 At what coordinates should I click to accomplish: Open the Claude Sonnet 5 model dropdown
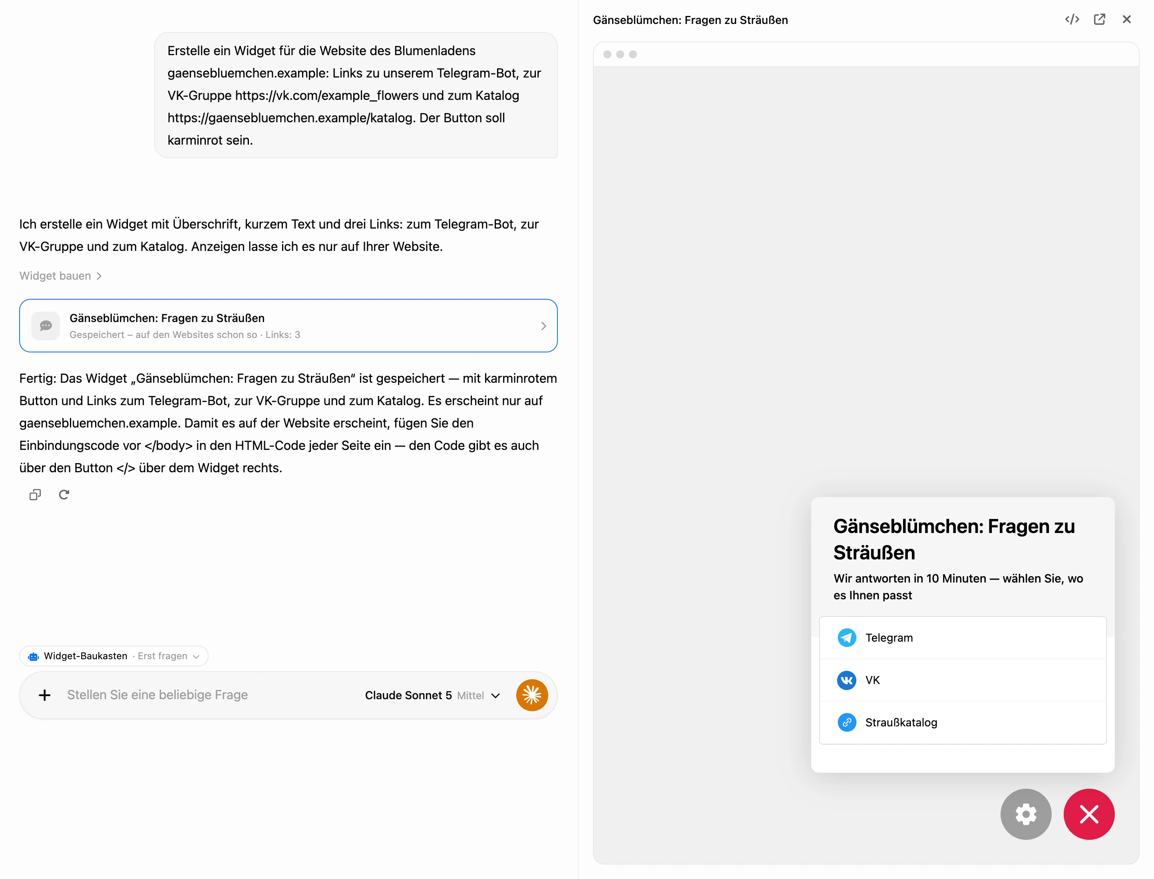(x=433, y=695)
